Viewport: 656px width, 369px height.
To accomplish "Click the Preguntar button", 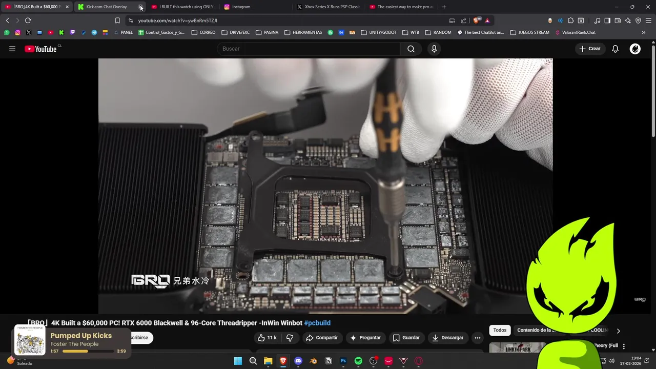I will pos(365,338).
